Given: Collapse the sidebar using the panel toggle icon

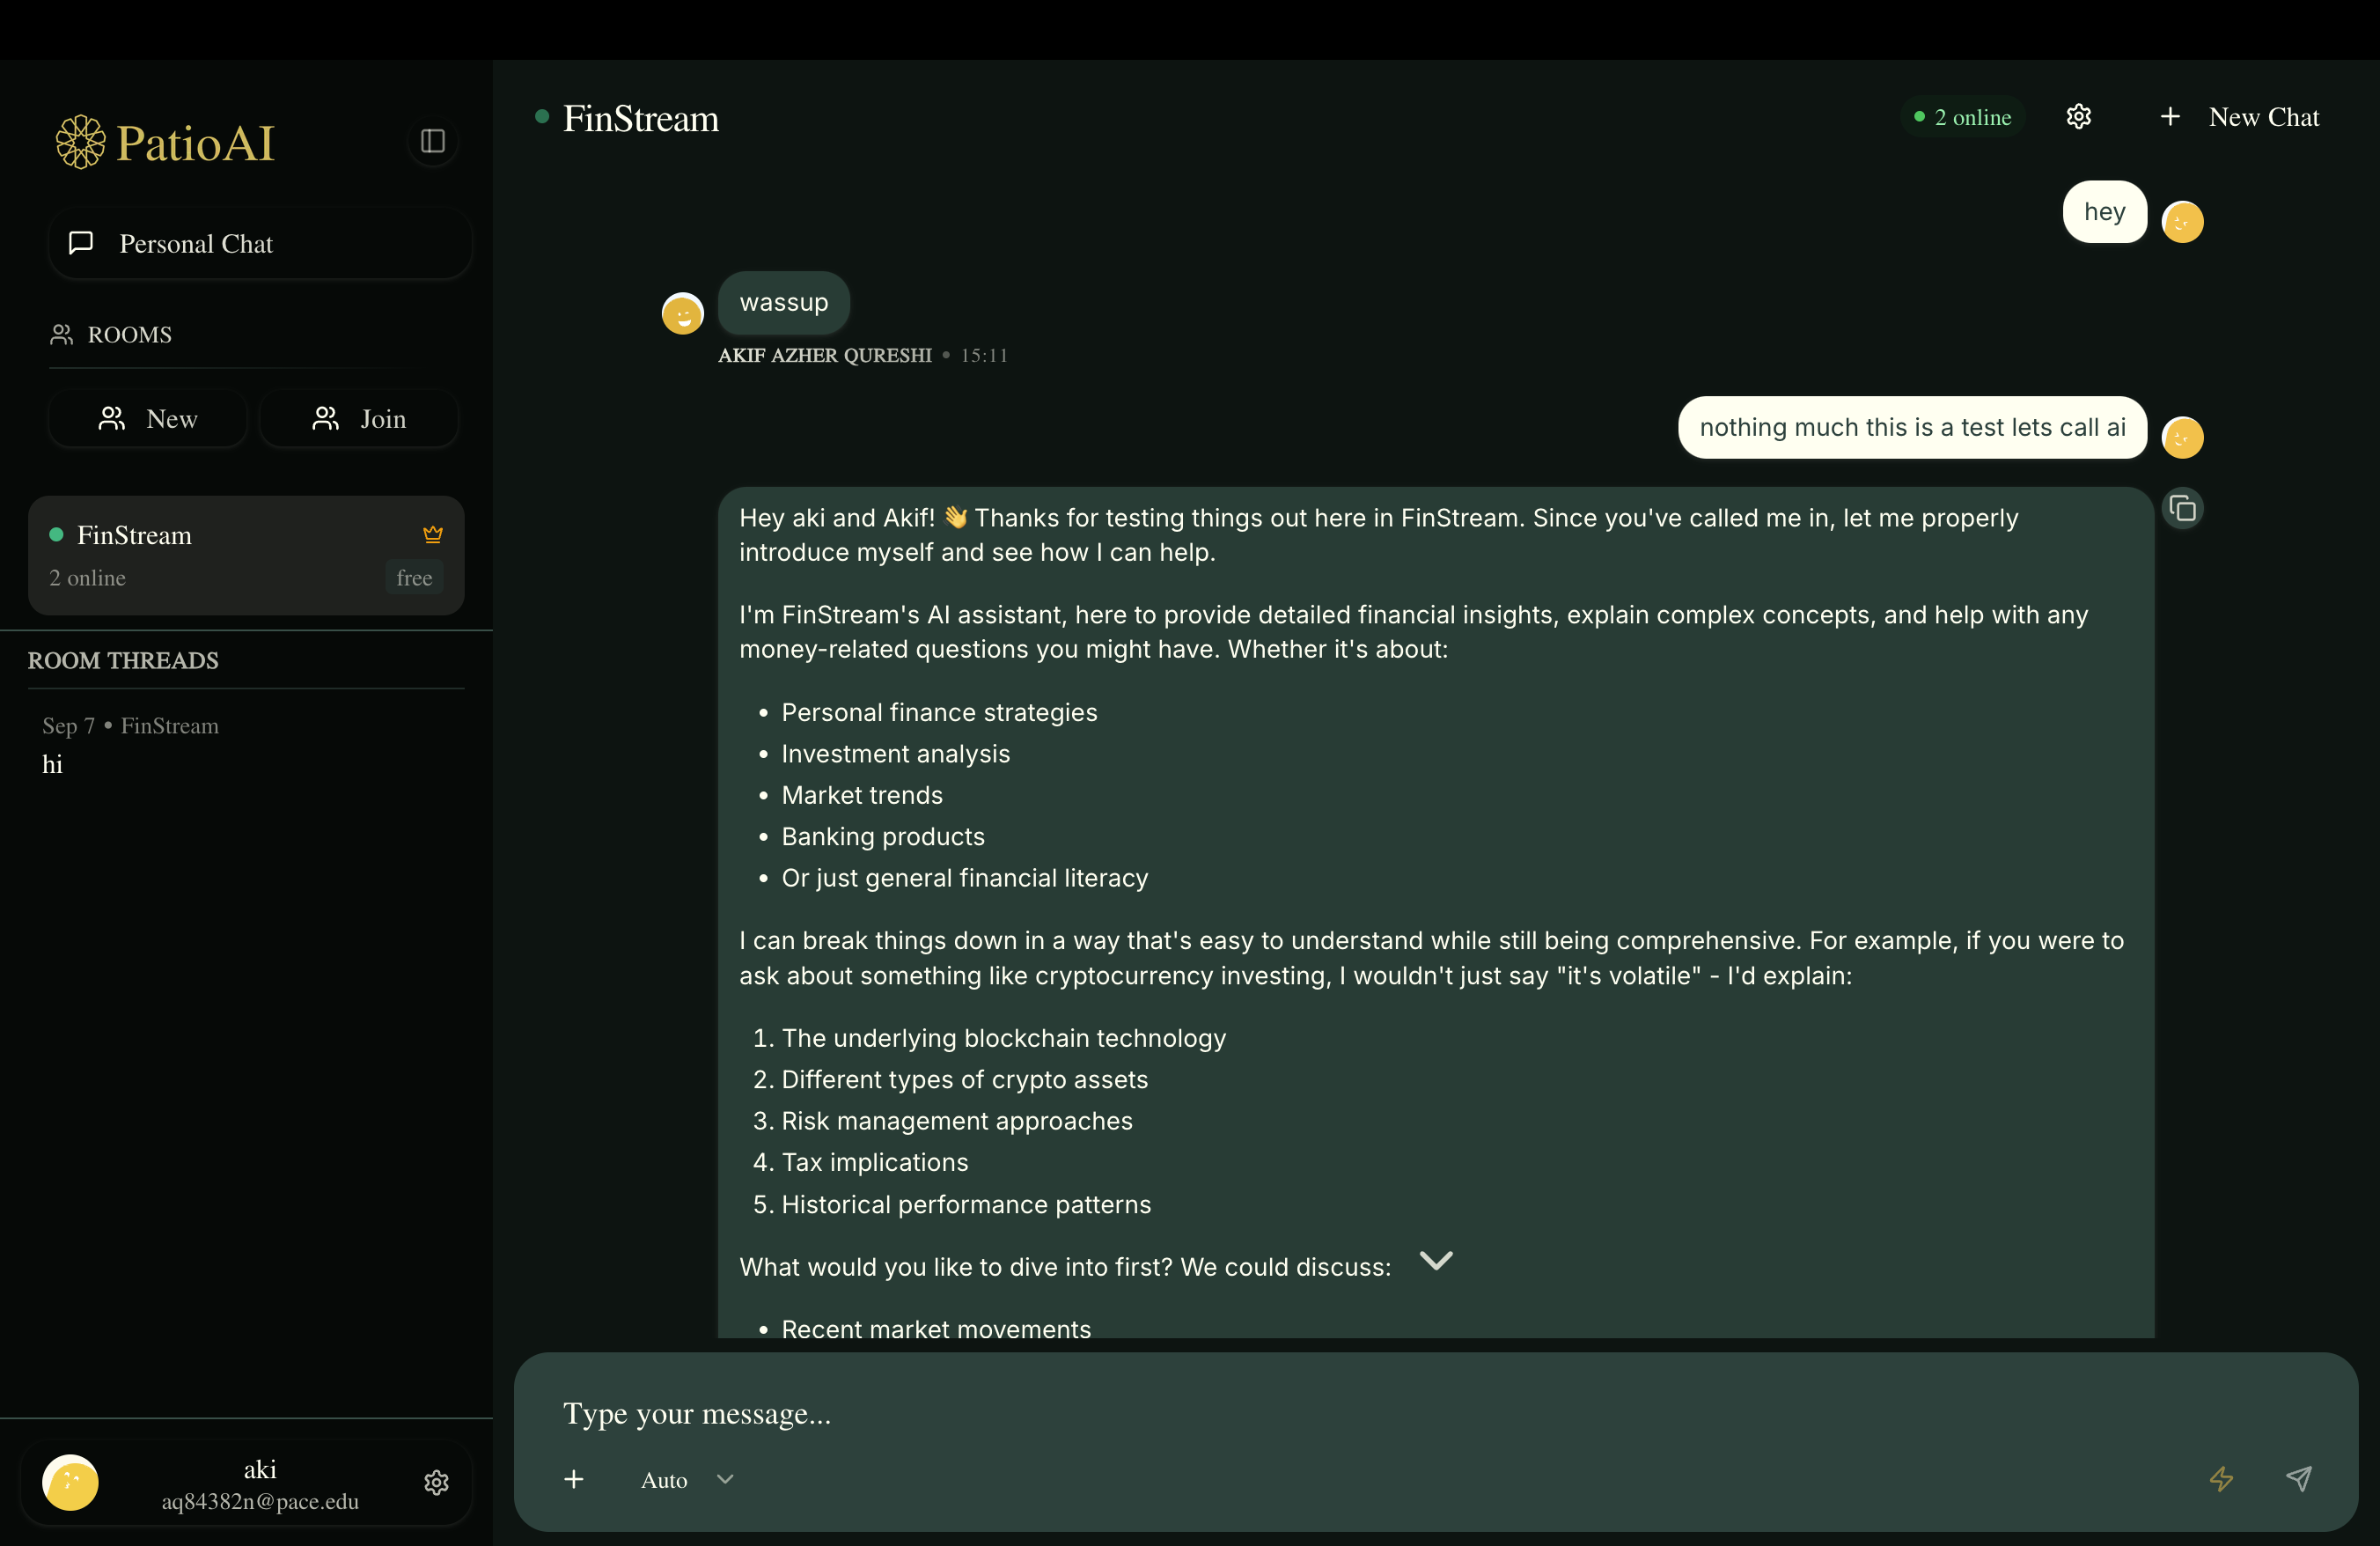Looking at the screenshot, I should click(432, 140).
